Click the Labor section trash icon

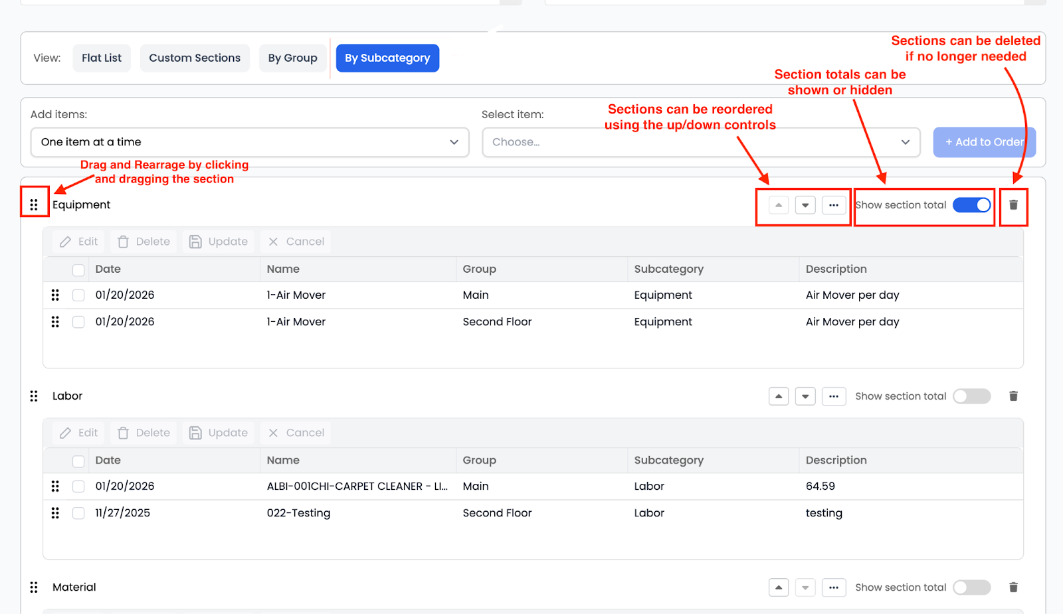(1013, 396)
